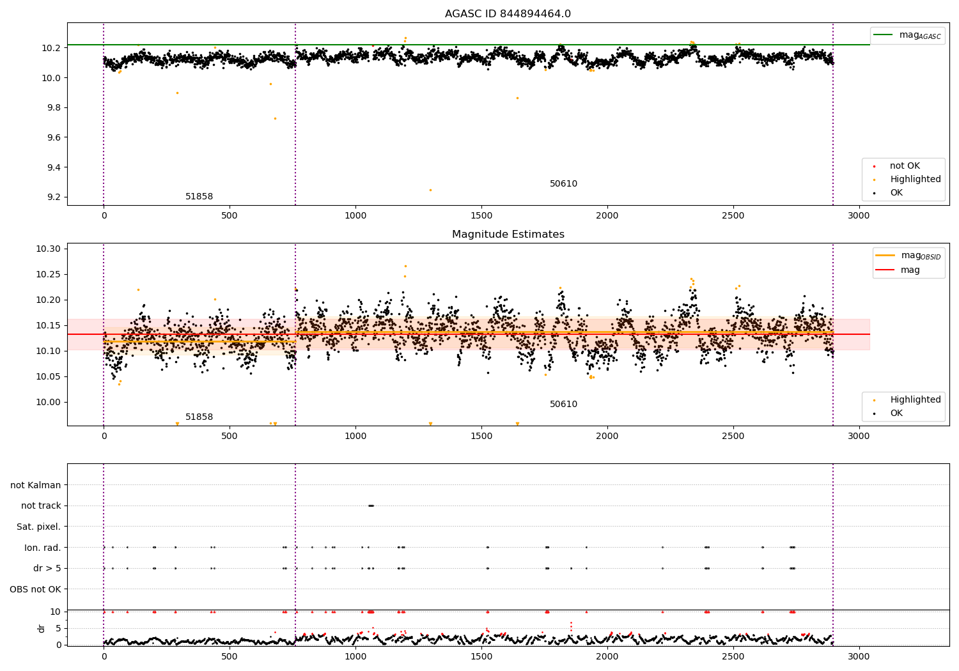Click the '51858' label in the Magnitude Estimates plot

click(x=199, y=417)
